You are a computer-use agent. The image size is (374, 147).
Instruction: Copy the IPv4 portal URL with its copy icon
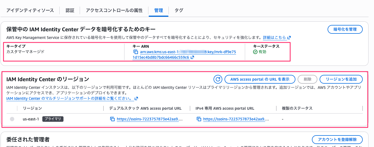tap(199, 119)
